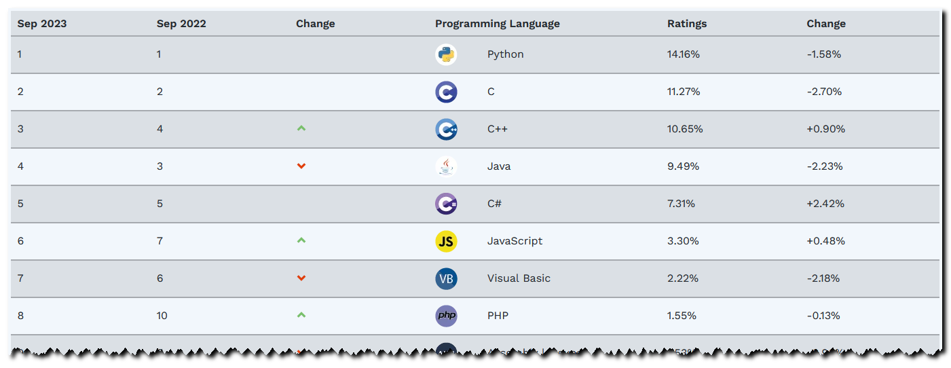Click the green up arrow beside JavaScript

(x=301, y=240)
